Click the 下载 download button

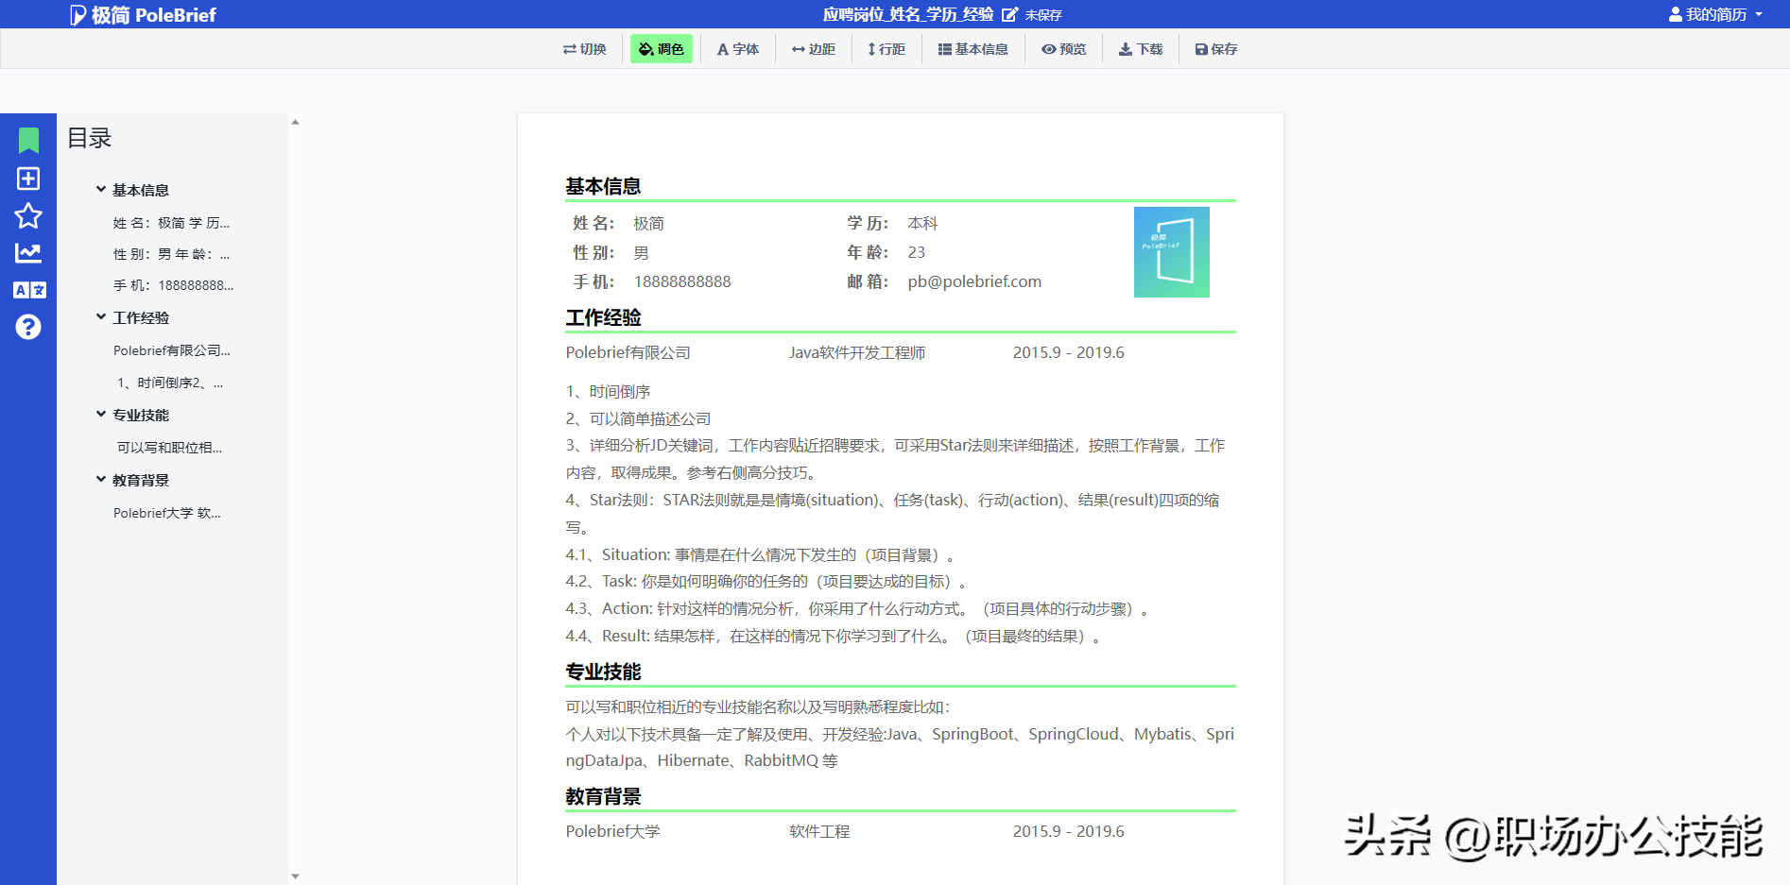1141,48
